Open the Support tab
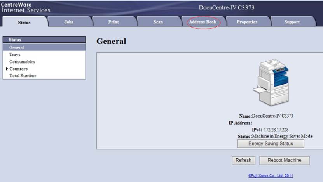The height and width of the screenshot is (182, 323). (x=292, y=22)
